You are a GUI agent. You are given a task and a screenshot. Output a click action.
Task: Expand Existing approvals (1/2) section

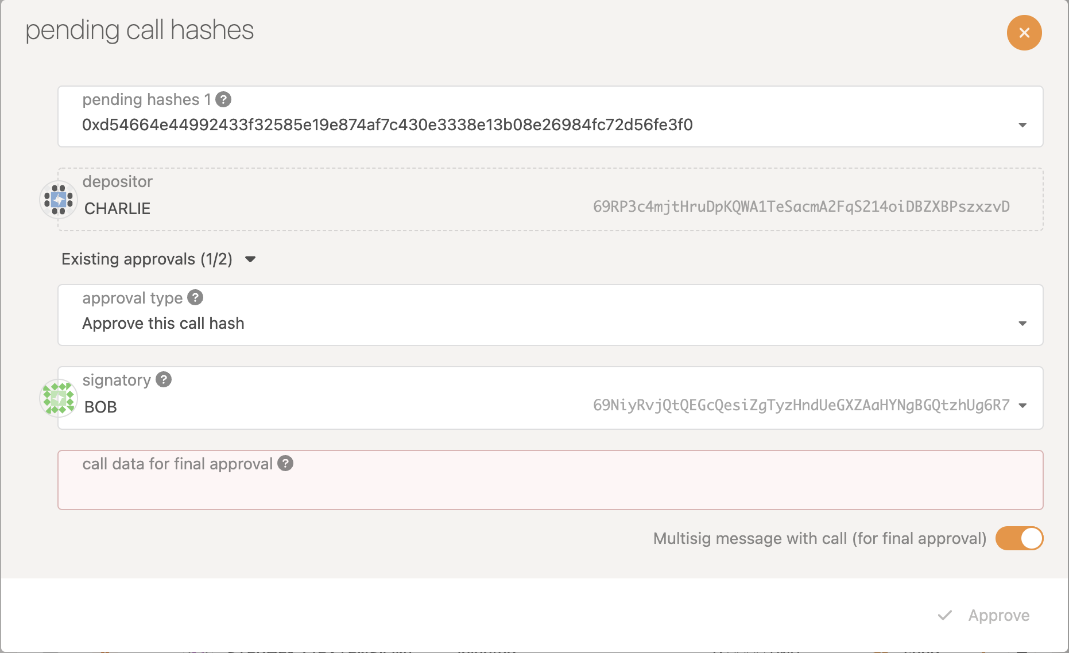[158, 259]
